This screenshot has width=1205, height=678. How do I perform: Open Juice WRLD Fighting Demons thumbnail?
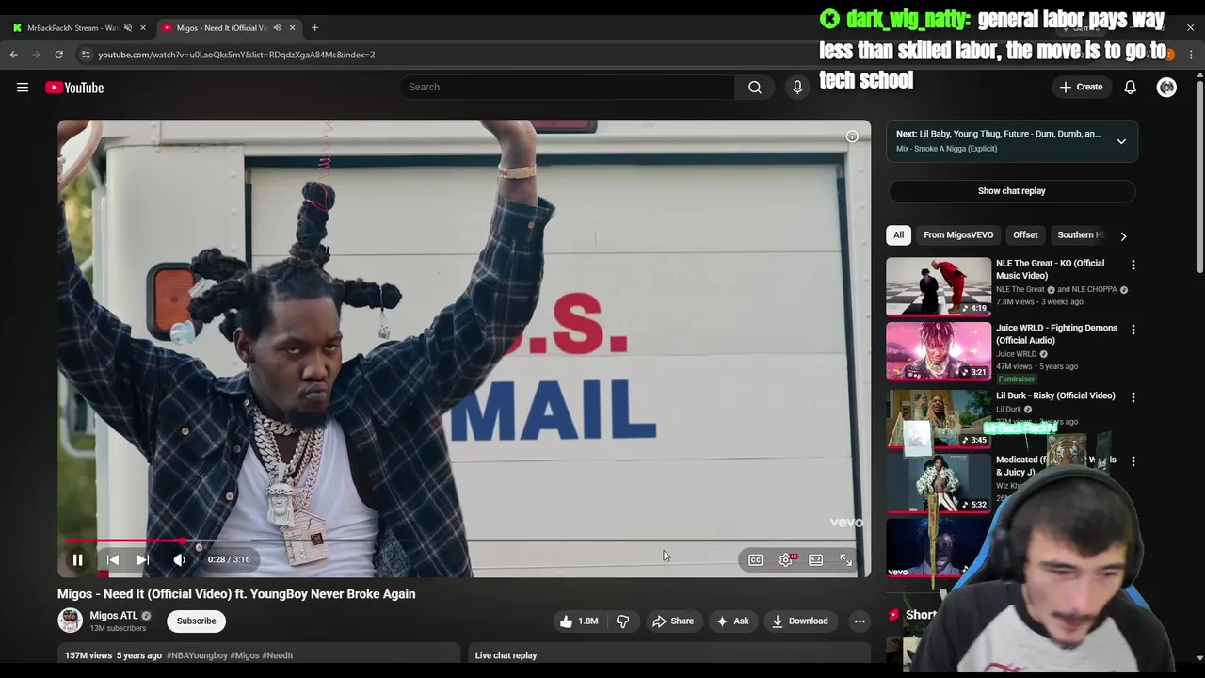(x=939, y=351)
